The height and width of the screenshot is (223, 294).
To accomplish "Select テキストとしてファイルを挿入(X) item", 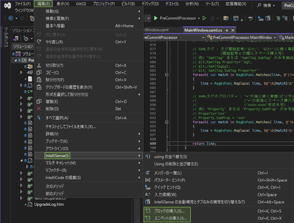I will [x=89, y=127].
